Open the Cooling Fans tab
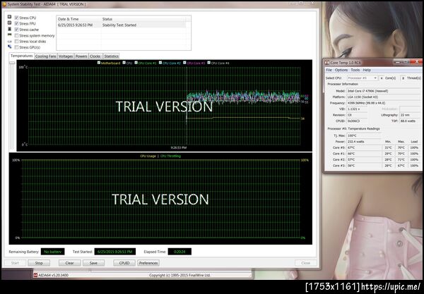The image size is (424, 294). (x=46, y=56)
